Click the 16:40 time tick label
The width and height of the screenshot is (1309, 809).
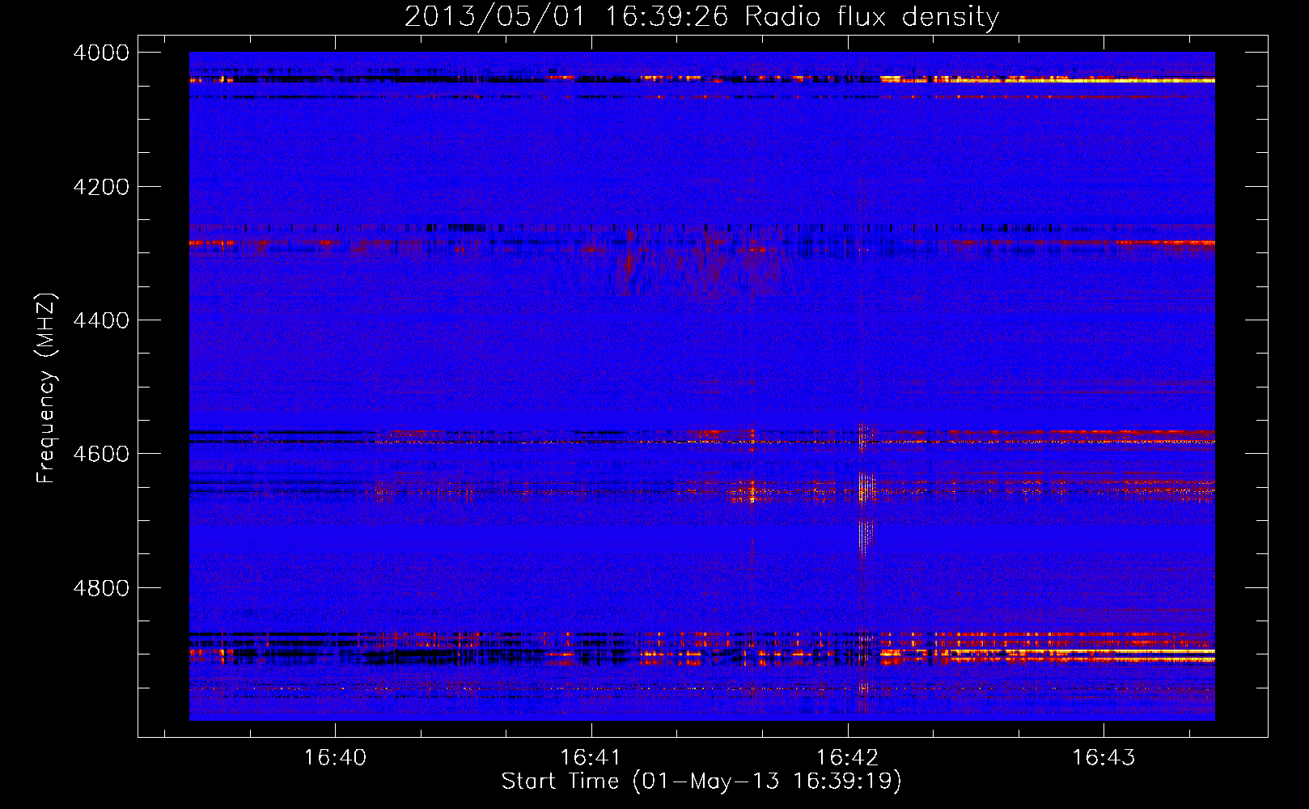[x=335, y=757]
